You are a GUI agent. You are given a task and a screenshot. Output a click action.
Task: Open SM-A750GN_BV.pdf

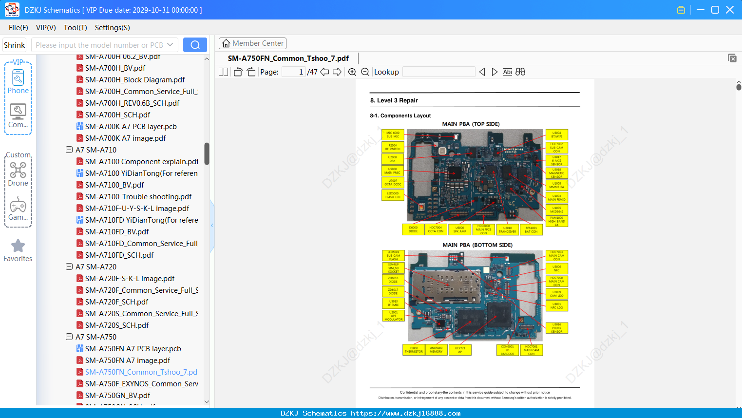coord(118,395)
